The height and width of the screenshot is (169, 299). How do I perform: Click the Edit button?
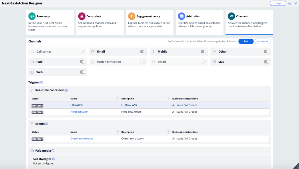pyautogui.click(x=246, y=41)
